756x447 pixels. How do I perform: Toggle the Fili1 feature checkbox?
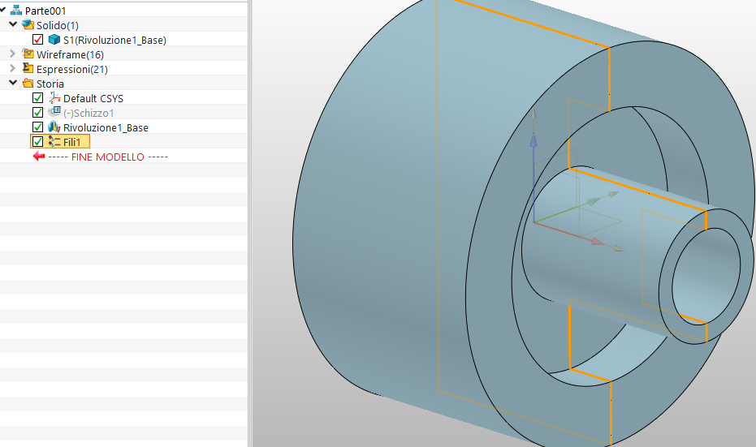click(37, 142)
